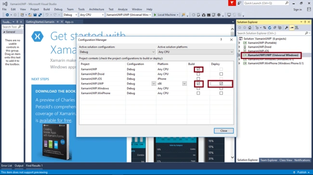Expand XamarinUWP.WinPhone project node
Screen dimensions: 313x175
coord(239,63)
